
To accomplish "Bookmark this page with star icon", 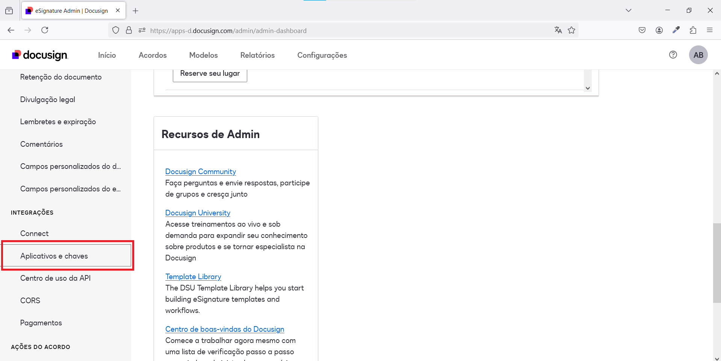I will 571,30.
